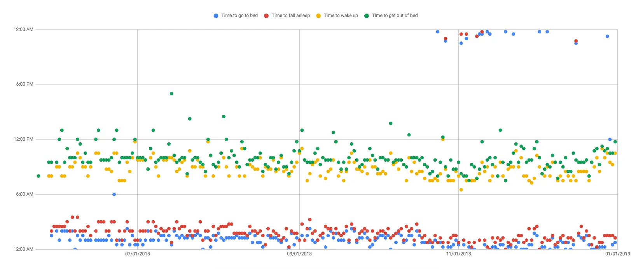
Task: Click the 6:00 AM y-axis label
Action: [24, 194]
